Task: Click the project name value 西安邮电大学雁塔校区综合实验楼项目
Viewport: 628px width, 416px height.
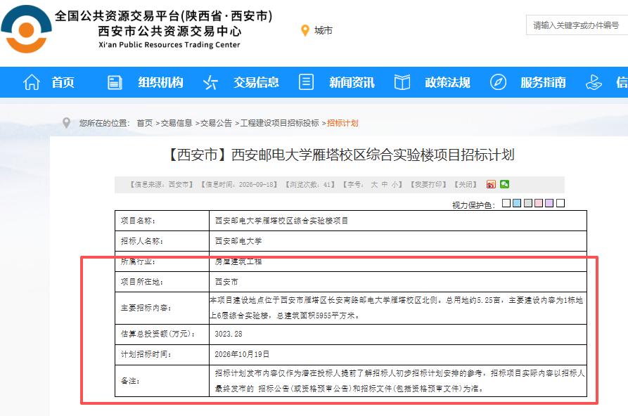Action: (x=281, y=221)
